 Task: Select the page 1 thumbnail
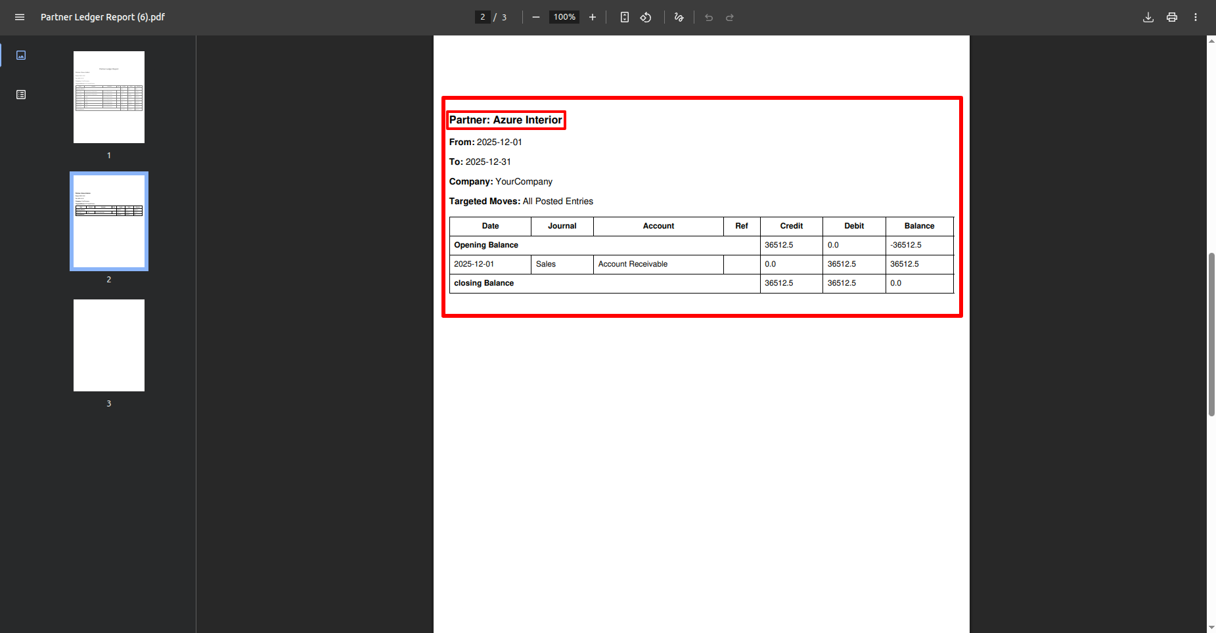pos(109,97)
